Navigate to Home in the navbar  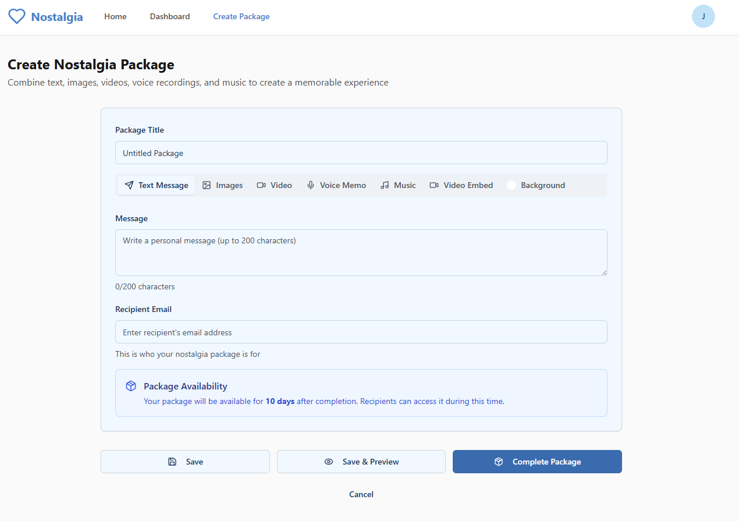pyautogui.click(x=115, y=16)
